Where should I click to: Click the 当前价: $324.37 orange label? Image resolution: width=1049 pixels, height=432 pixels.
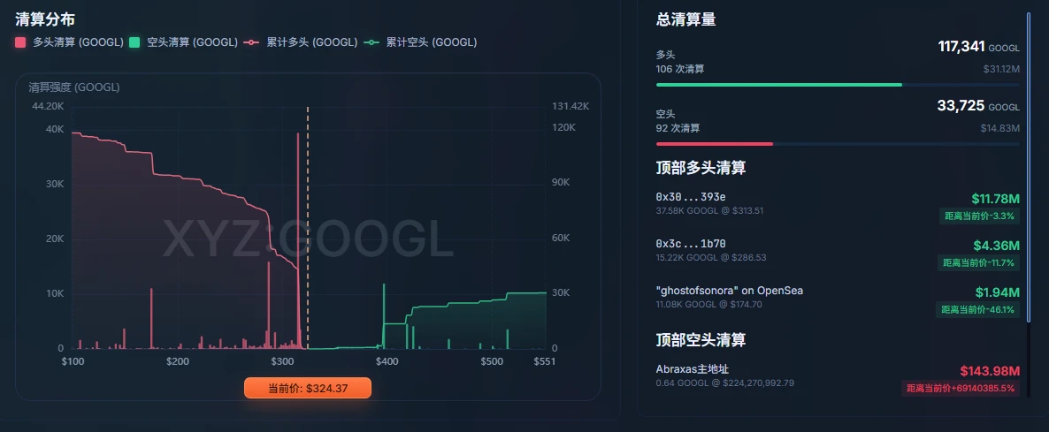(308, 388)
